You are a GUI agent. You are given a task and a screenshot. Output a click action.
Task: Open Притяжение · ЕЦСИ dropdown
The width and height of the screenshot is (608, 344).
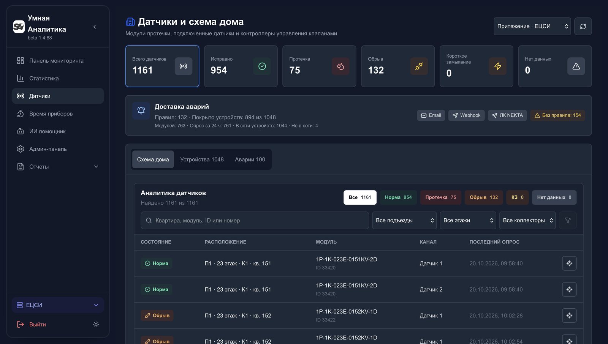[x=532, y=26]
